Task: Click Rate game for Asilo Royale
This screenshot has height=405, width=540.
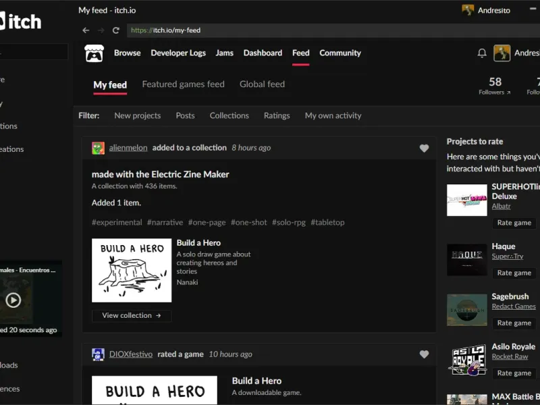Action: (514, 373)
